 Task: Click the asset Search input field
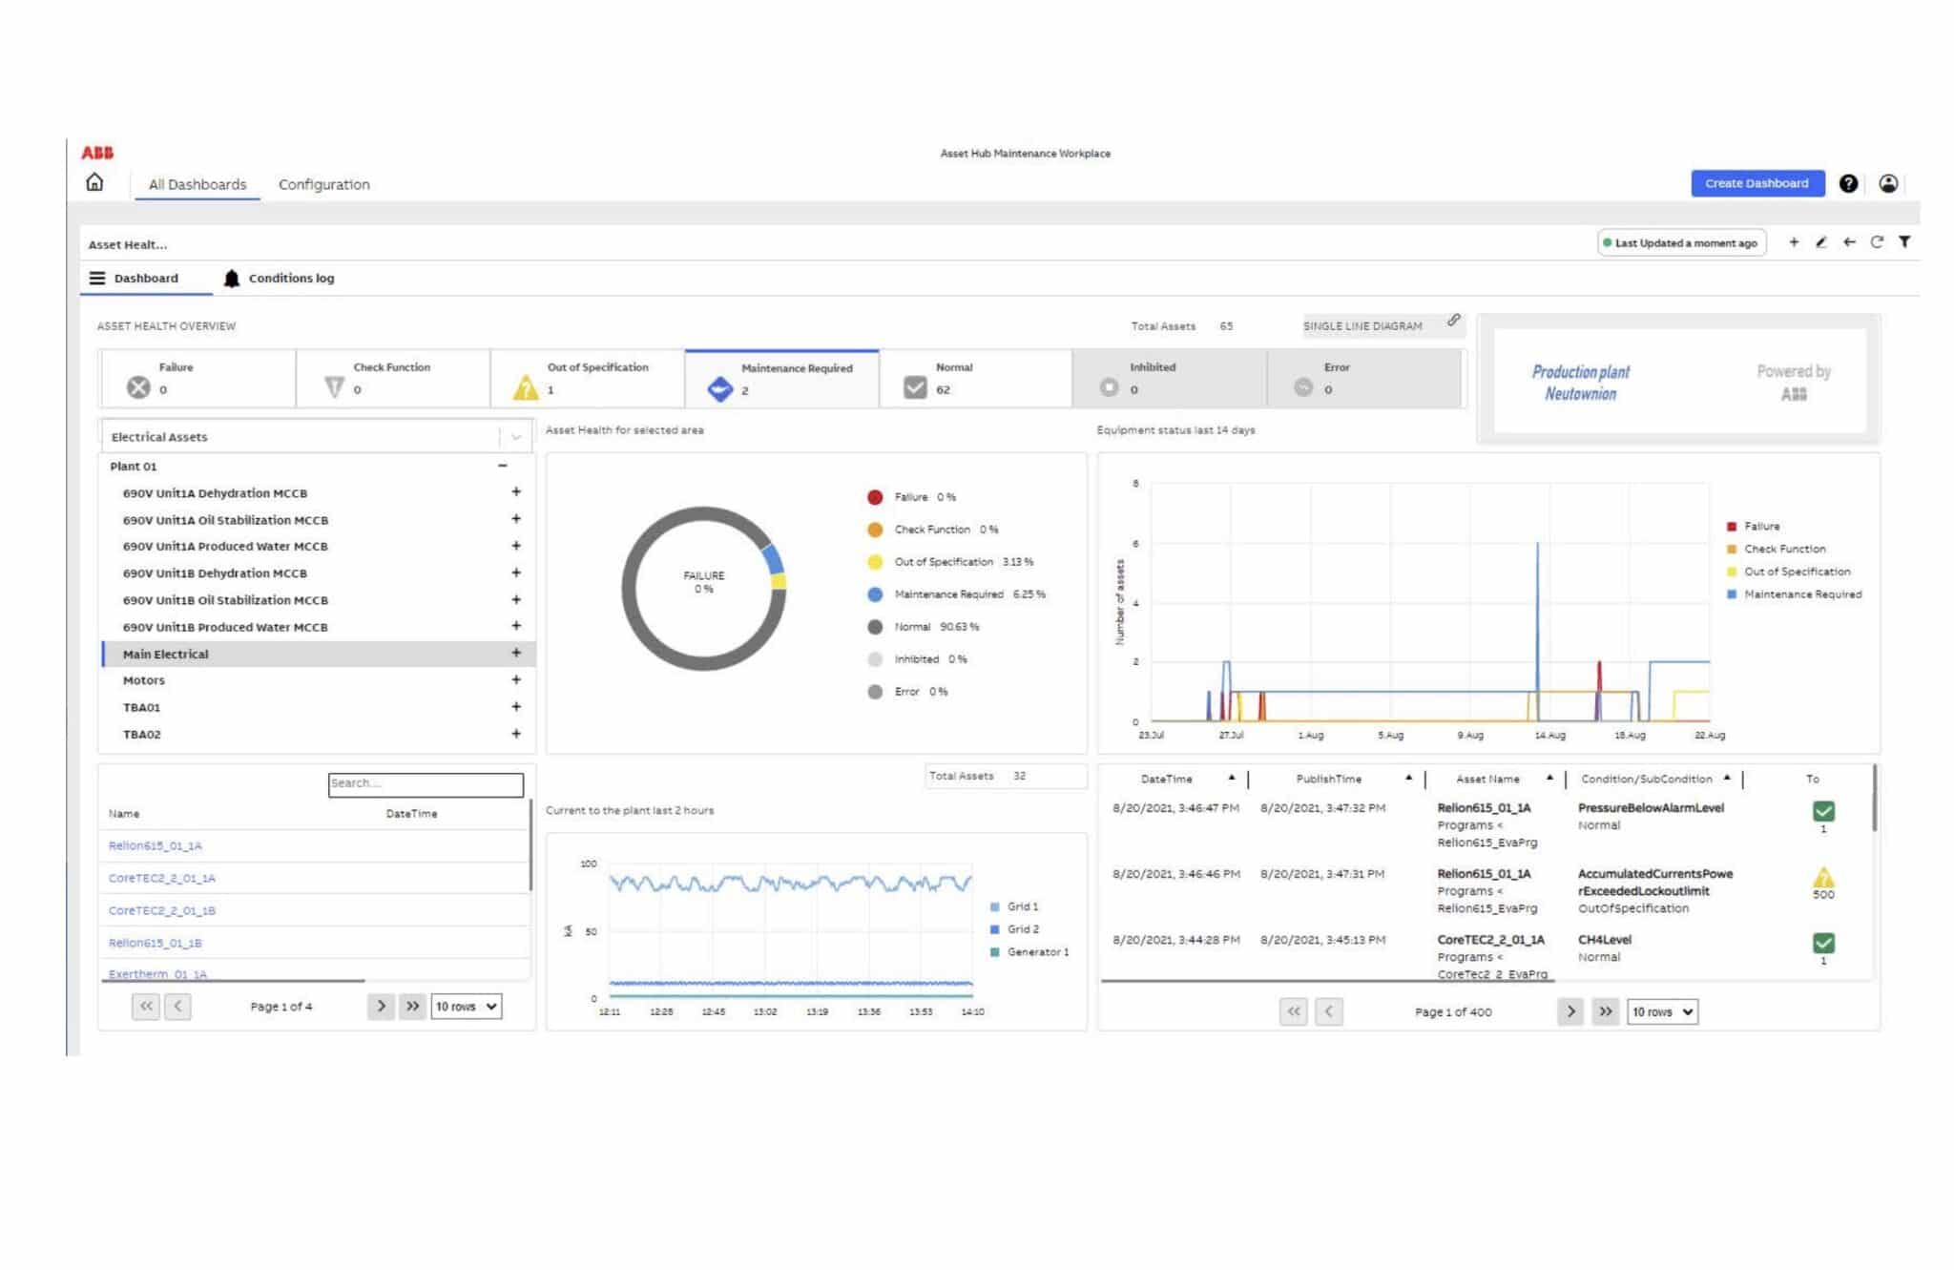[426, 784]
